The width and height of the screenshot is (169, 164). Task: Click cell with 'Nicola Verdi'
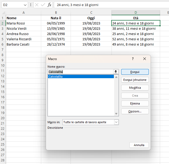coord(24,28)
